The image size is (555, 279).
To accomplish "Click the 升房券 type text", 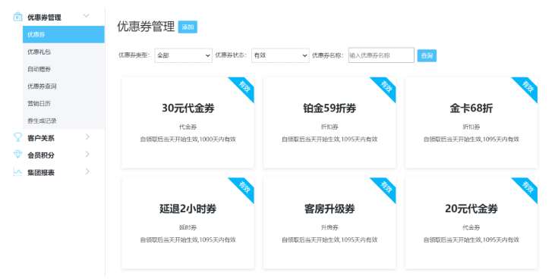I will [330, 227].
